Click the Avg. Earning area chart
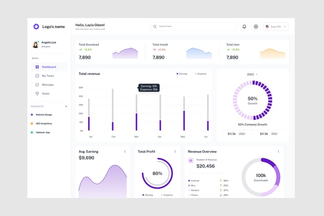This screenshot has width=324, height=216. tap(103, 181)
